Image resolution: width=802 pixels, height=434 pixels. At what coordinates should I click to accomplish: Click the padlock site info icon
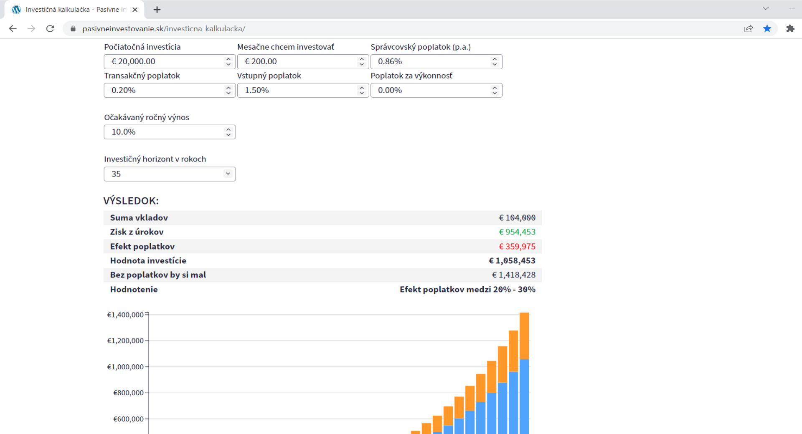coord(73,28)
